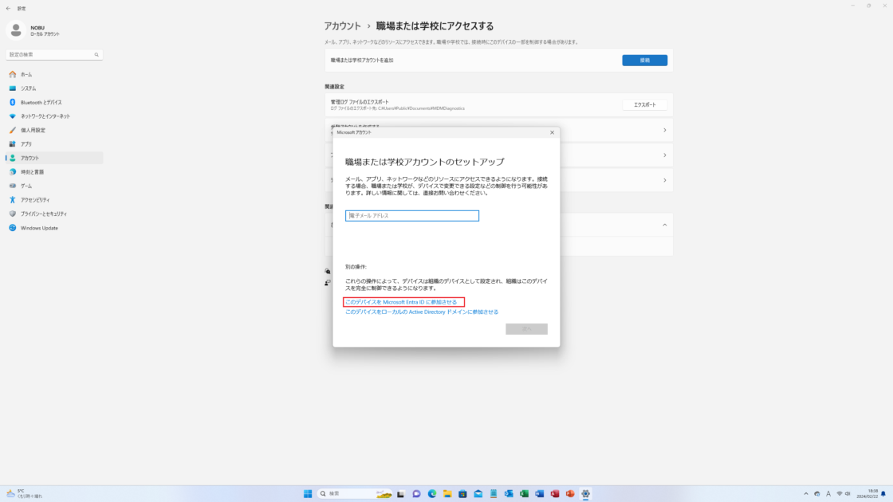Click the back arrow in Settings title bar

click(x=8, y=9)
